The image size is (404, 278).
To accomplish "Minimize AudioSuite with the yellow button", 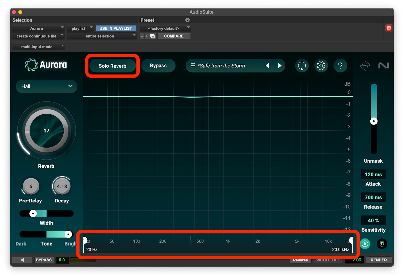I will click(20, 12).
